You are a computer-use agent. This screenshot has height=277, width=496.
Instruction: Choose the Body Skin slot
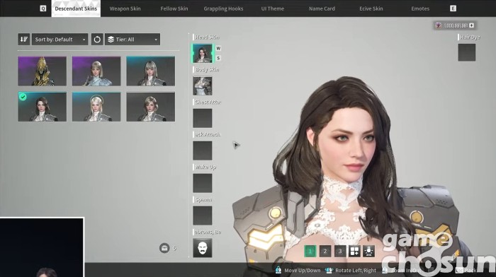[x=203, y=86]
